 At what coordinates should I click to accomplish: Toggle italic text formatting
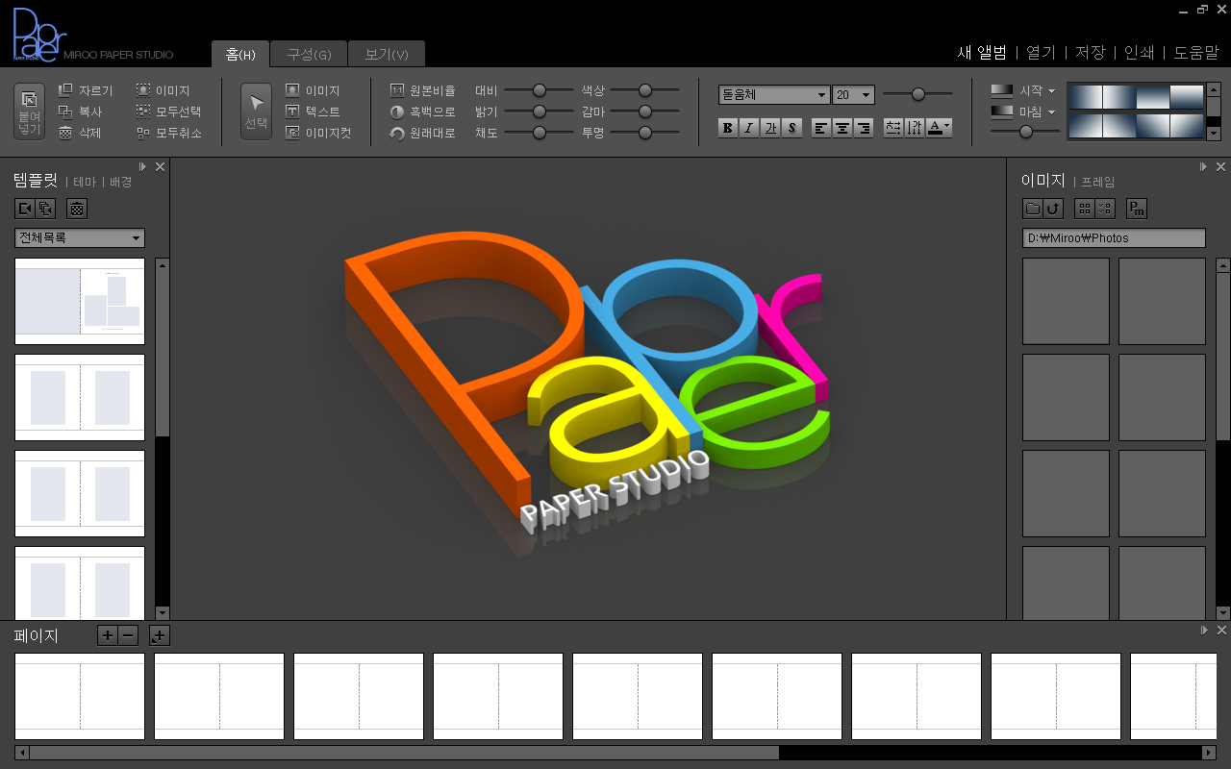tap(749, 127)
